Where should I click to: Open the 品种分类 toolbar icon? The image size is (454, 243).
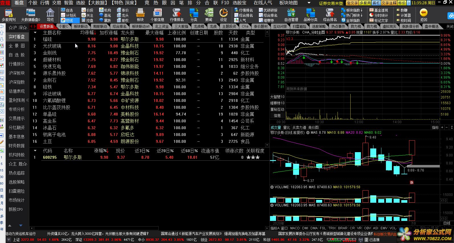point(310,15)
